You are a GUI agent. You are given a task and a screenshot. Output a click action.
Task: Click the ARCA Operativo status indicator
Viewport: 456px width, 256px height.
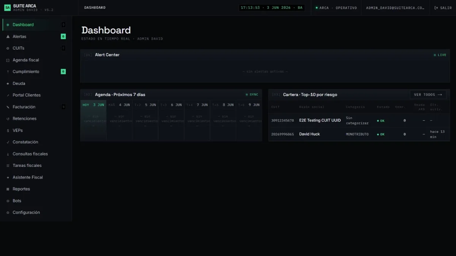336,8
